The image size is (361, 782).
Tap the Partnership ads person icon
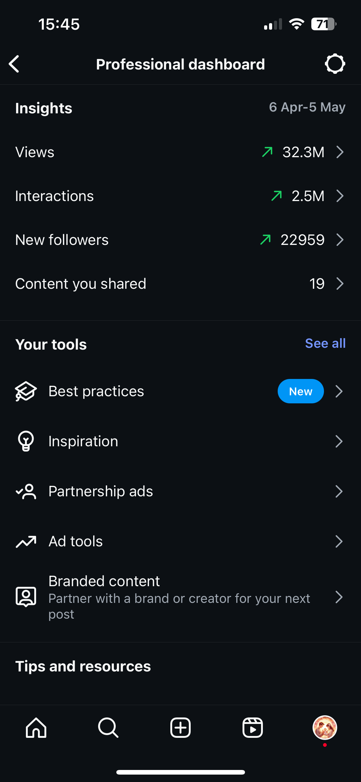coord(26,491)
